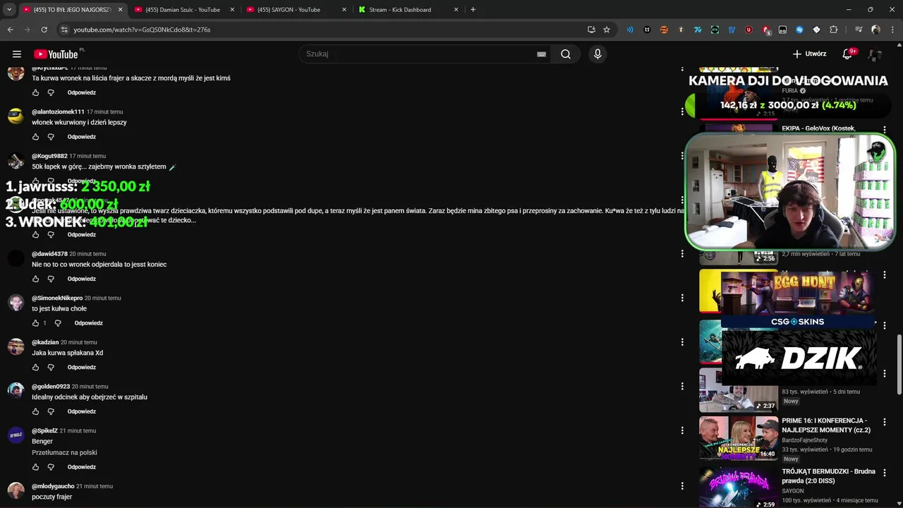
Task: Open actions menu on @alantoziomek111 comment
Action: [x=682, y=111]
